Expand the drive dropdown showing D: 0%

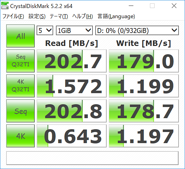[137, 31]
